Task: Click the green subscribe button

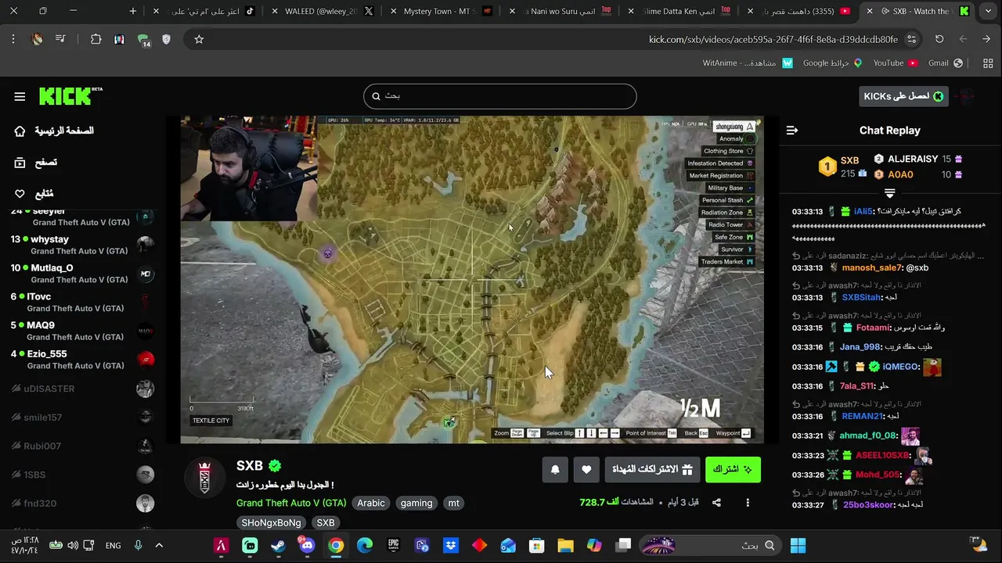Action: pos(733,469)
